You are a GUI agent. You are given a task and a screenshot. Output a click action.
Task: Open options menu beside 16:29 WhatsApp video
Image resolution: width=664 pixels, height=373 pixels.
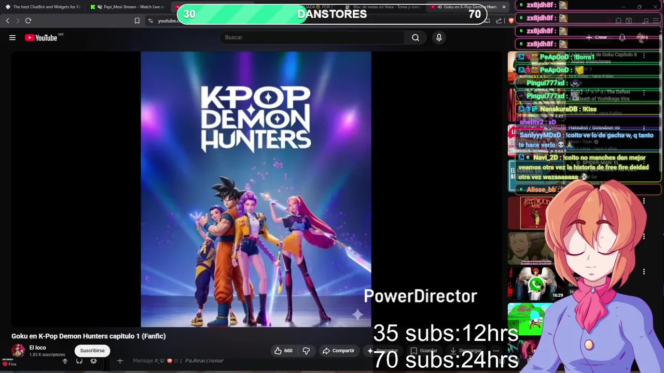644,271
